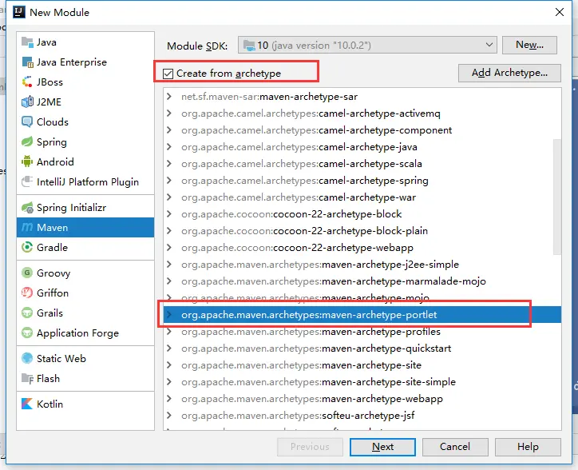Expand camel-archetype-component node
Image resolution: width=578 pixels, height=470 pixels.
(x=169, y=130)
